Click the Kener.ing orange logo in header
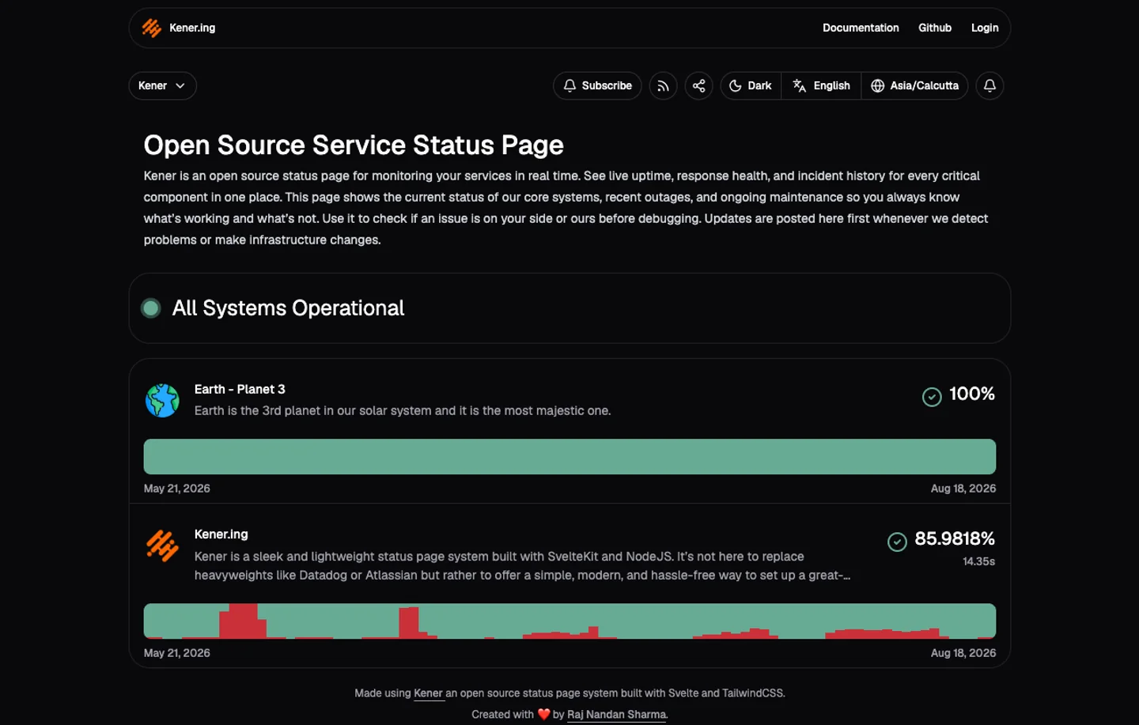Screen dimensions: 1139x725 [151, 28]
